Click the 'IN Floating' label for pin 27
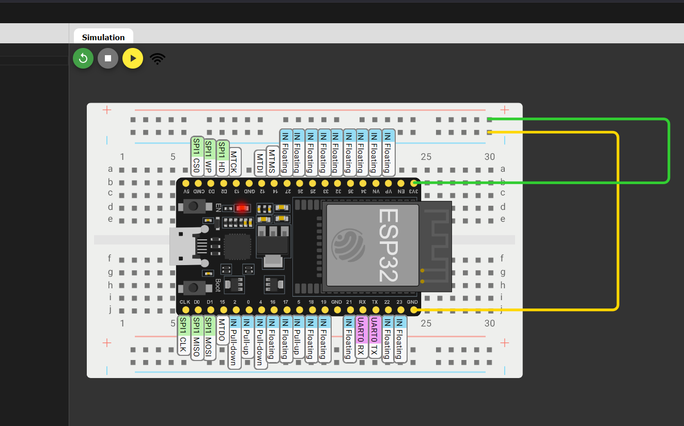Screen dimensions: 684x426 click(x=286, y=153)
